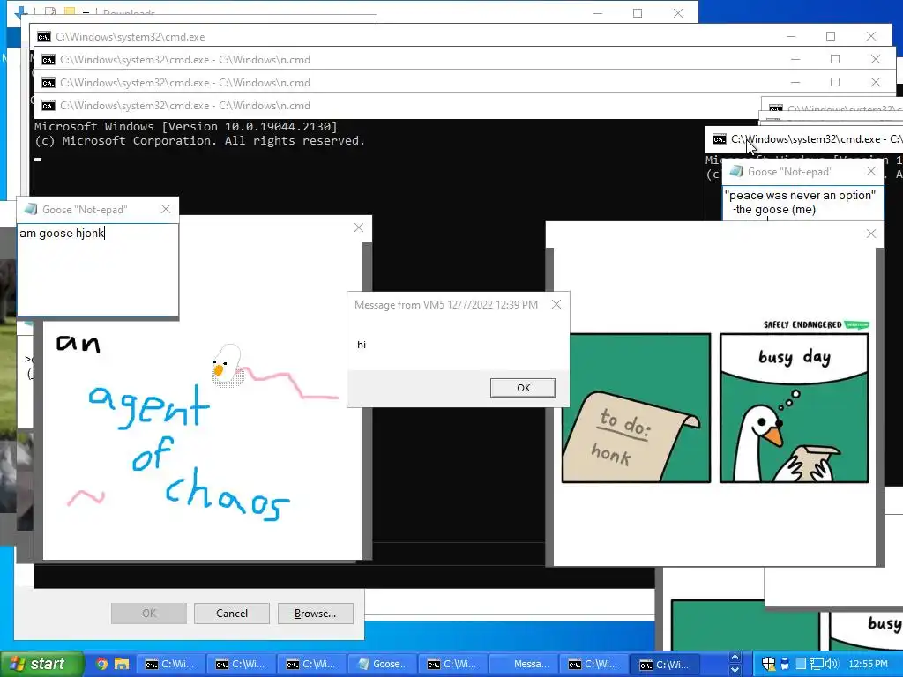Click the 'hi' message text
The width and height of the screenshot is (903, 677).
361,345
